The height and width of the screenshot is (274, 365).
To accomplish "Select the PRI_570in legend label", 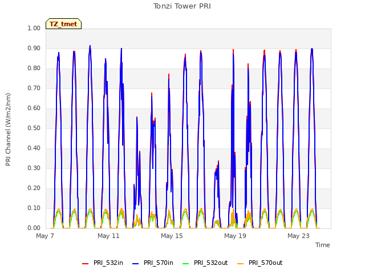I will click(x=159, y=263).
